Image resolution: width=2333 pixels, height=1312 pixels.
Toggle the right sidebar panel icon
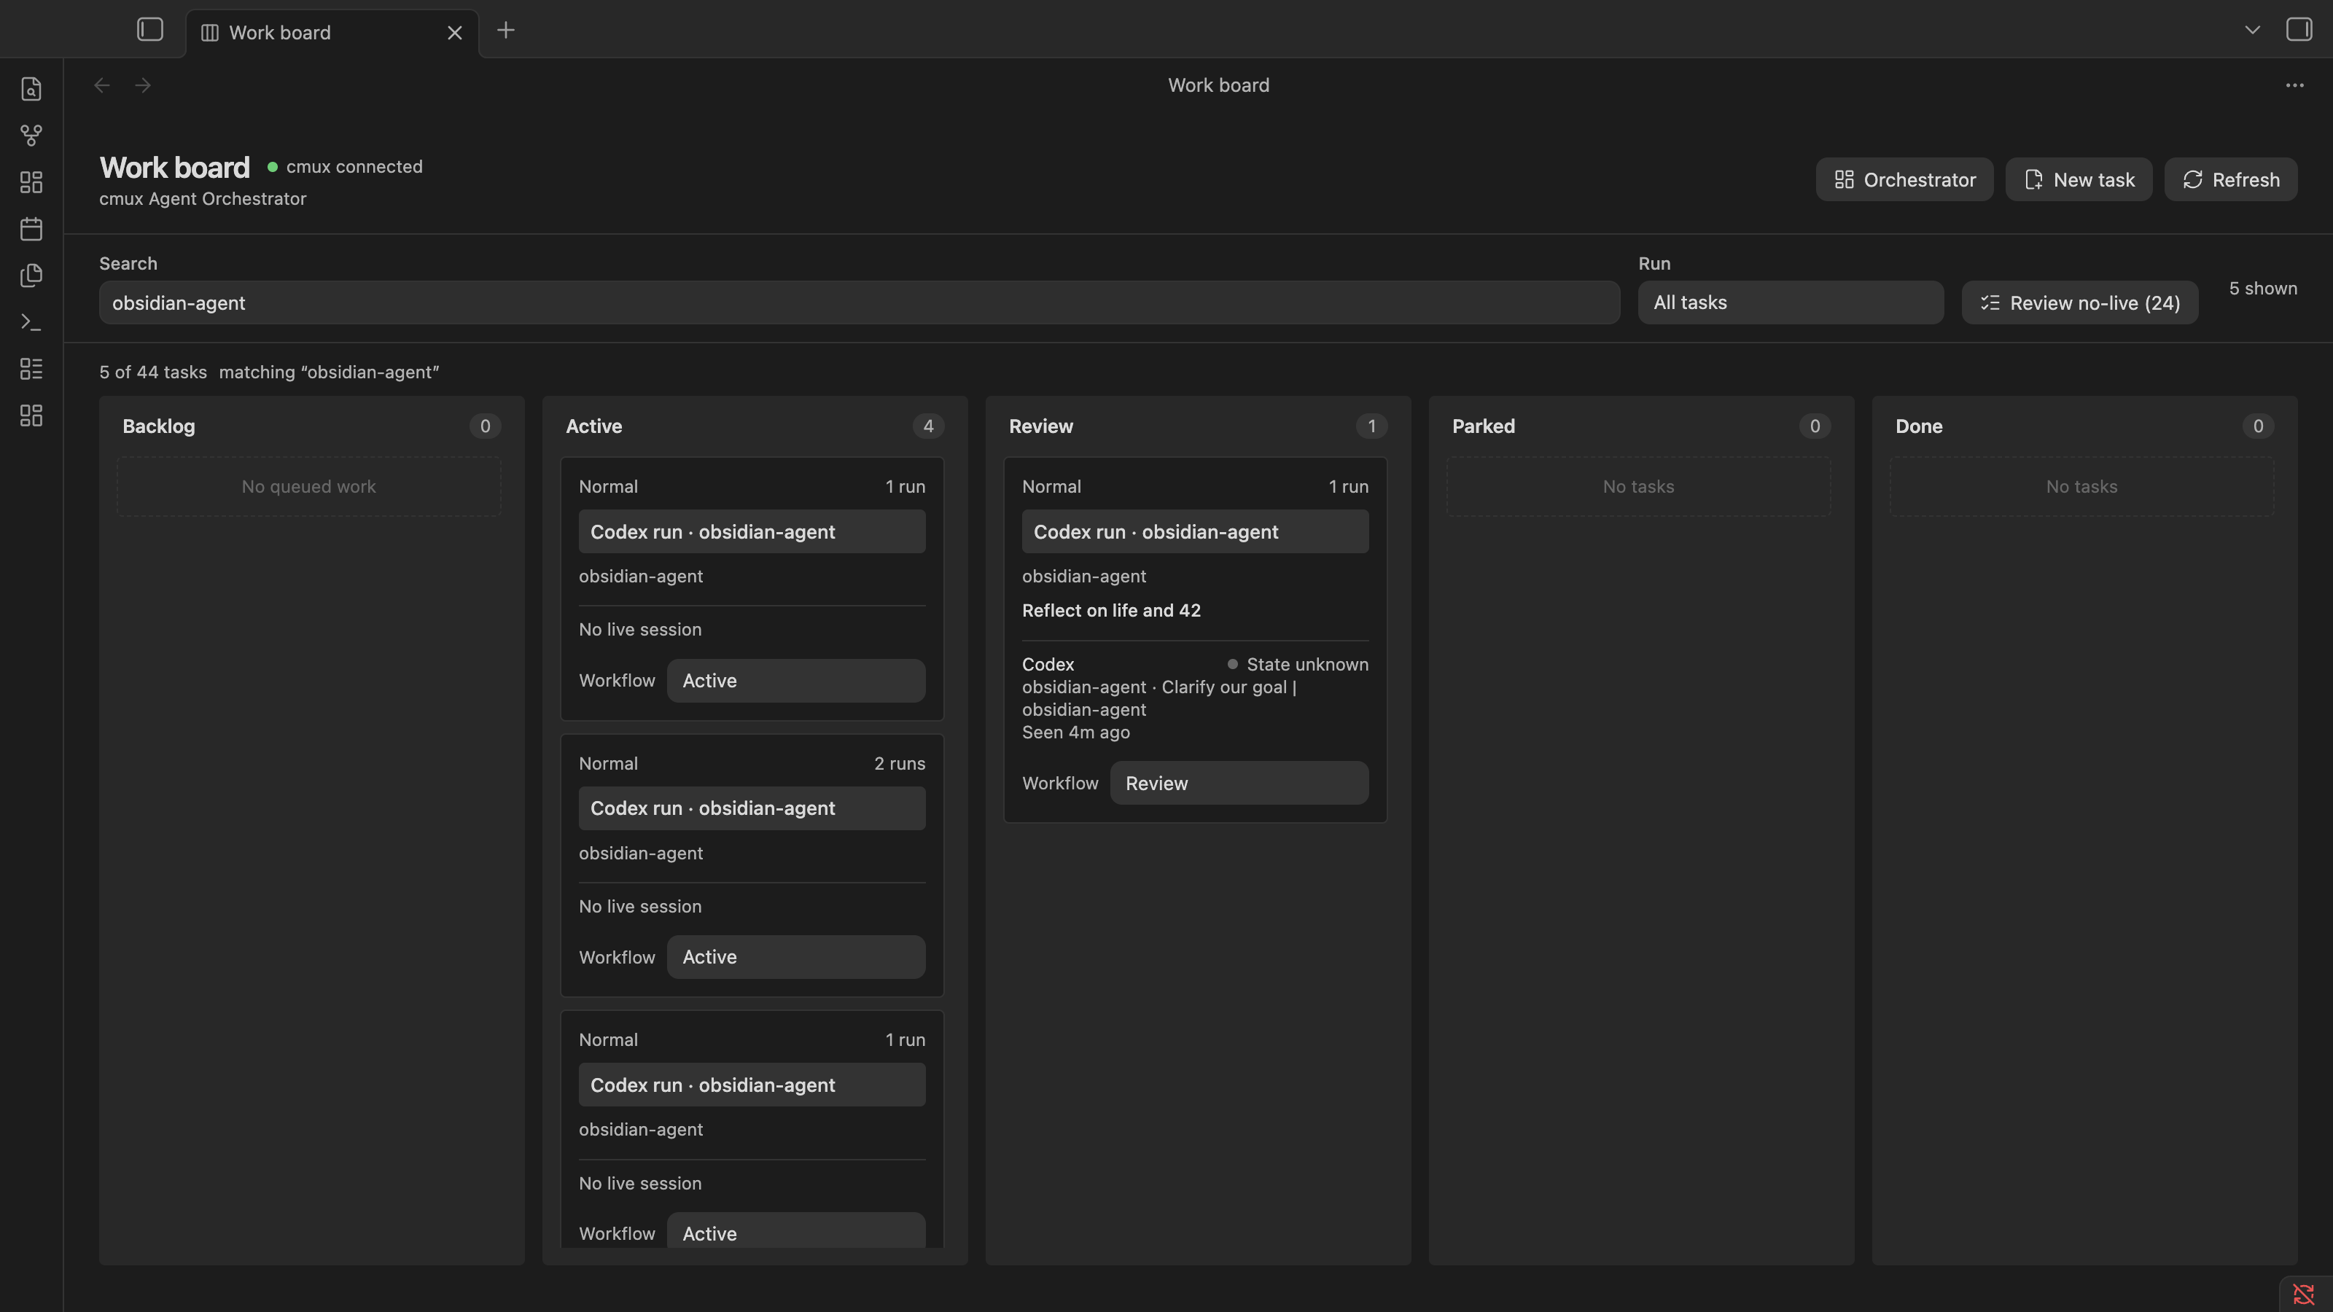pos(2299,30)
